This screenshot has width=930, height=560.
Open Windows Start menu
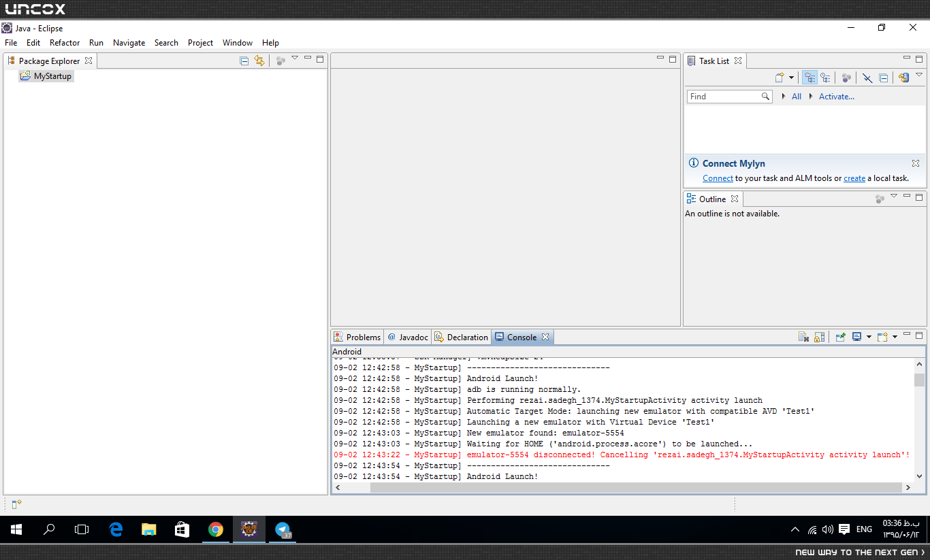[16, 529]
